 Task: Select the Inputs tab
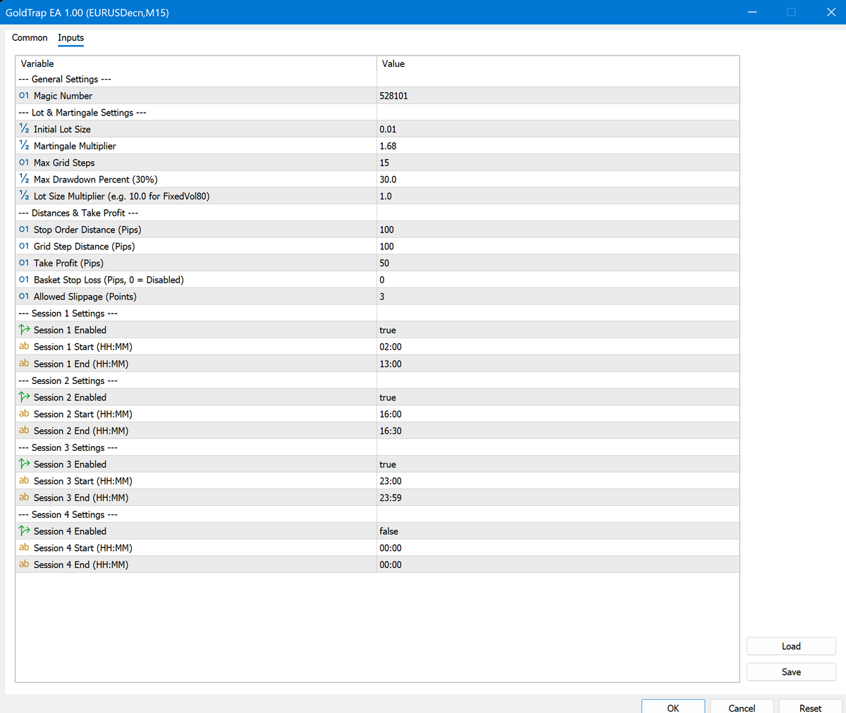[70, 38]
